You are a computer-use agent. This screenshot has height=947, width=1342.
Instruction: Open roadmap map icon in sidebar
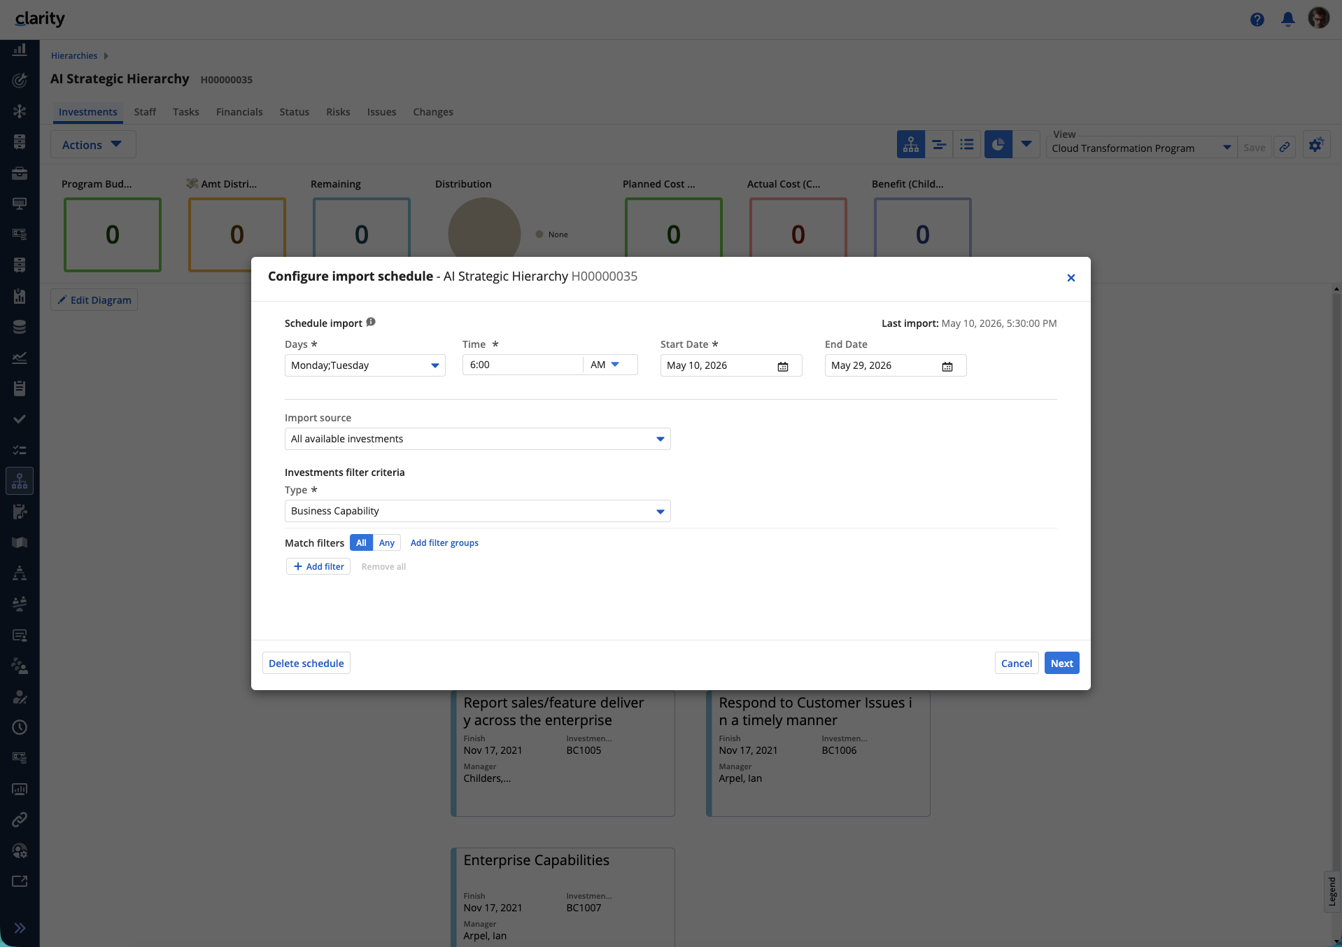pos(20,542)
